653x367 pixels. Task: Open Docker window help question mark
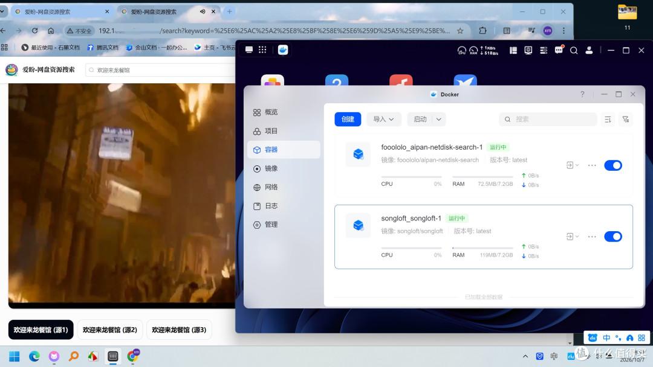coord(582,94)
